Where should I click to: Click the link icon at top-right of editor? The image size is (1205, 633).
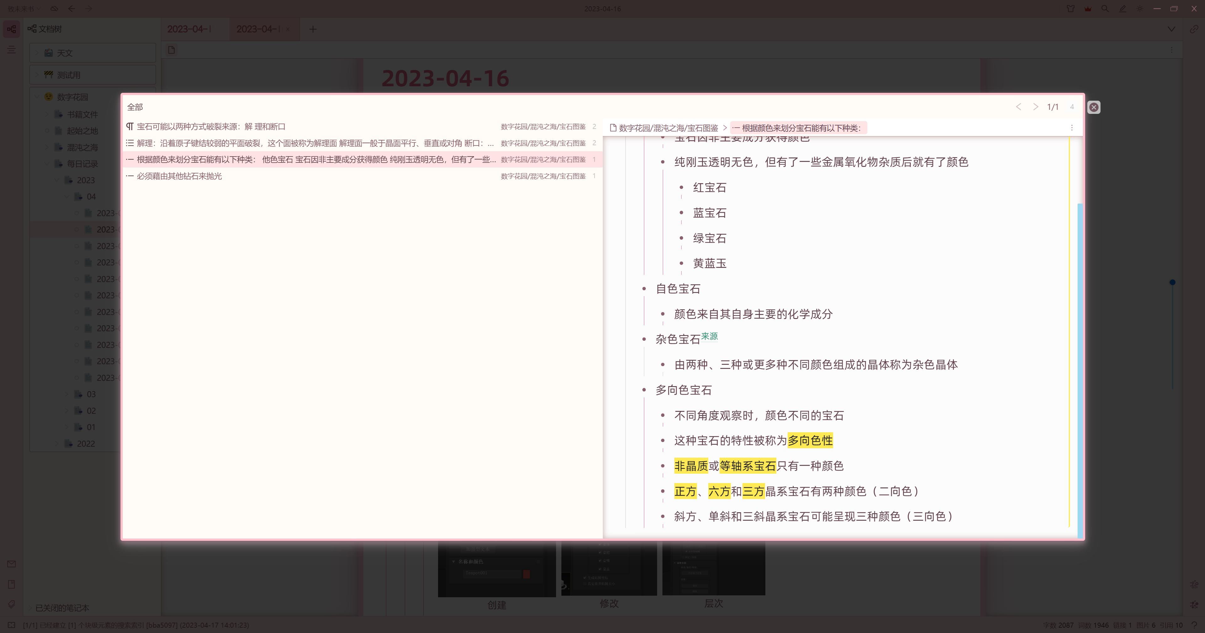(1194, 29)
